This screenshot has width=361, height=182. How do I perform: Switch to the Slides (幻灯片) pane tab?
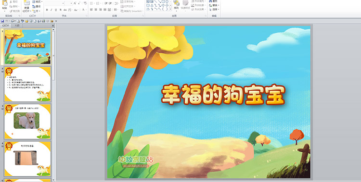coord(5,26)
